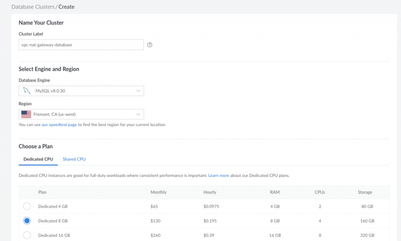This screenshot has height=241, width=401.
Task: Click the RAM column header
Action: tap(275, 192)
